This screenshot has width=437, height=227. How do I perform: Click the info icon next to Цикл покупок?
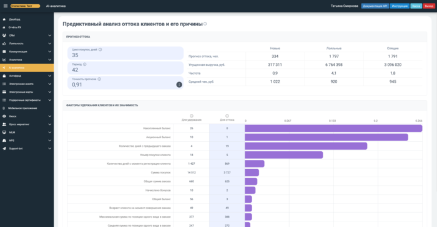100,50
